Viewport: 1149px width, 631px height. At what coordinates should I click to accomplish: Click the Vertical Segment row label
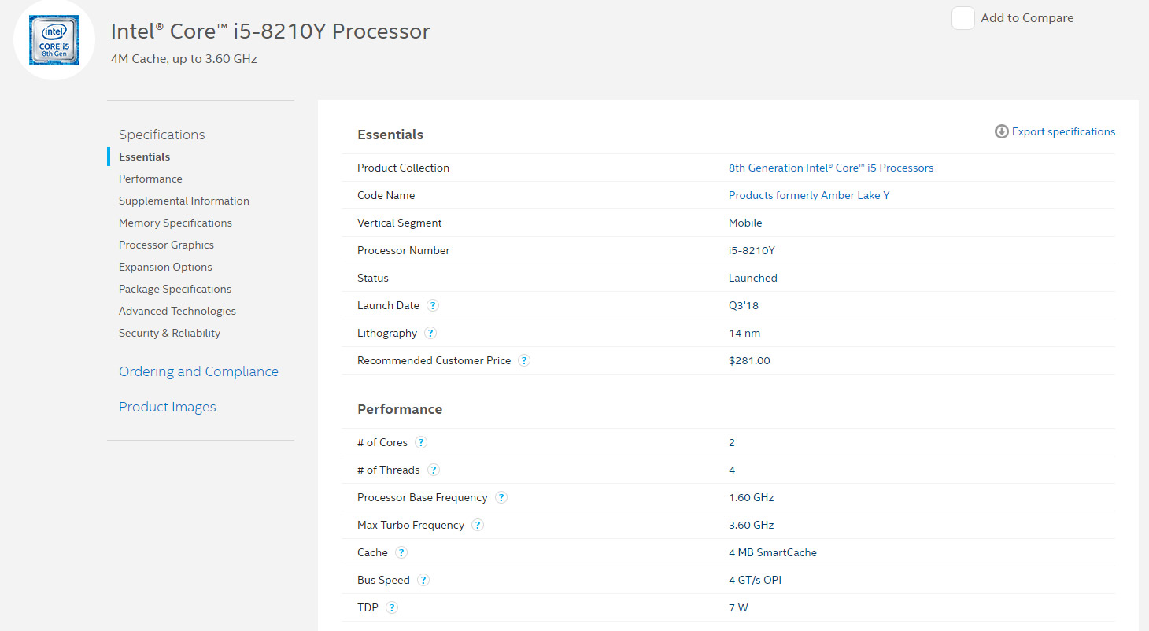click(400, 223)
